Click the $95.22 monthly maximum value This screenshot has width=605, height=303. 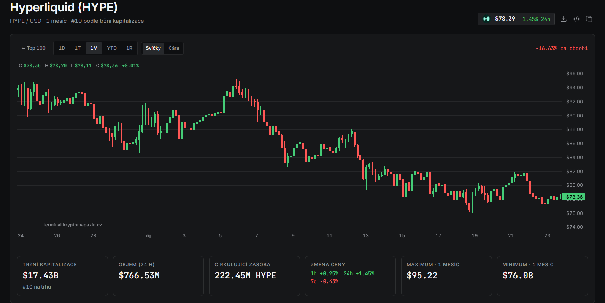(422, 275)
